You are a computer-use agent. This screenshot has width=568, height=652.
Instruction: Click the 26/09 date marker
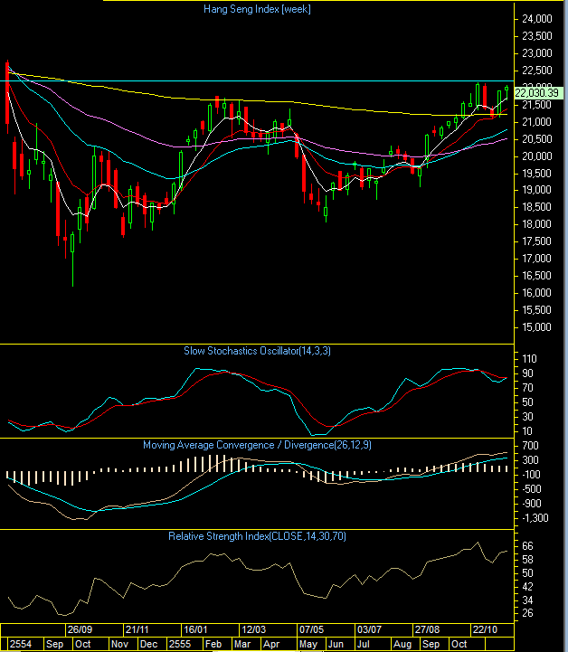tap(79, 628)
